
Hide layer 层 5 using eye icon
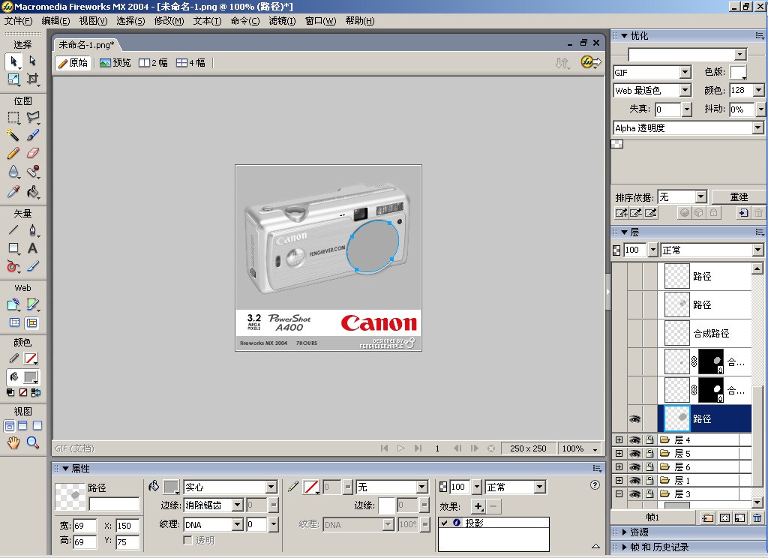[x=634, y=453]
